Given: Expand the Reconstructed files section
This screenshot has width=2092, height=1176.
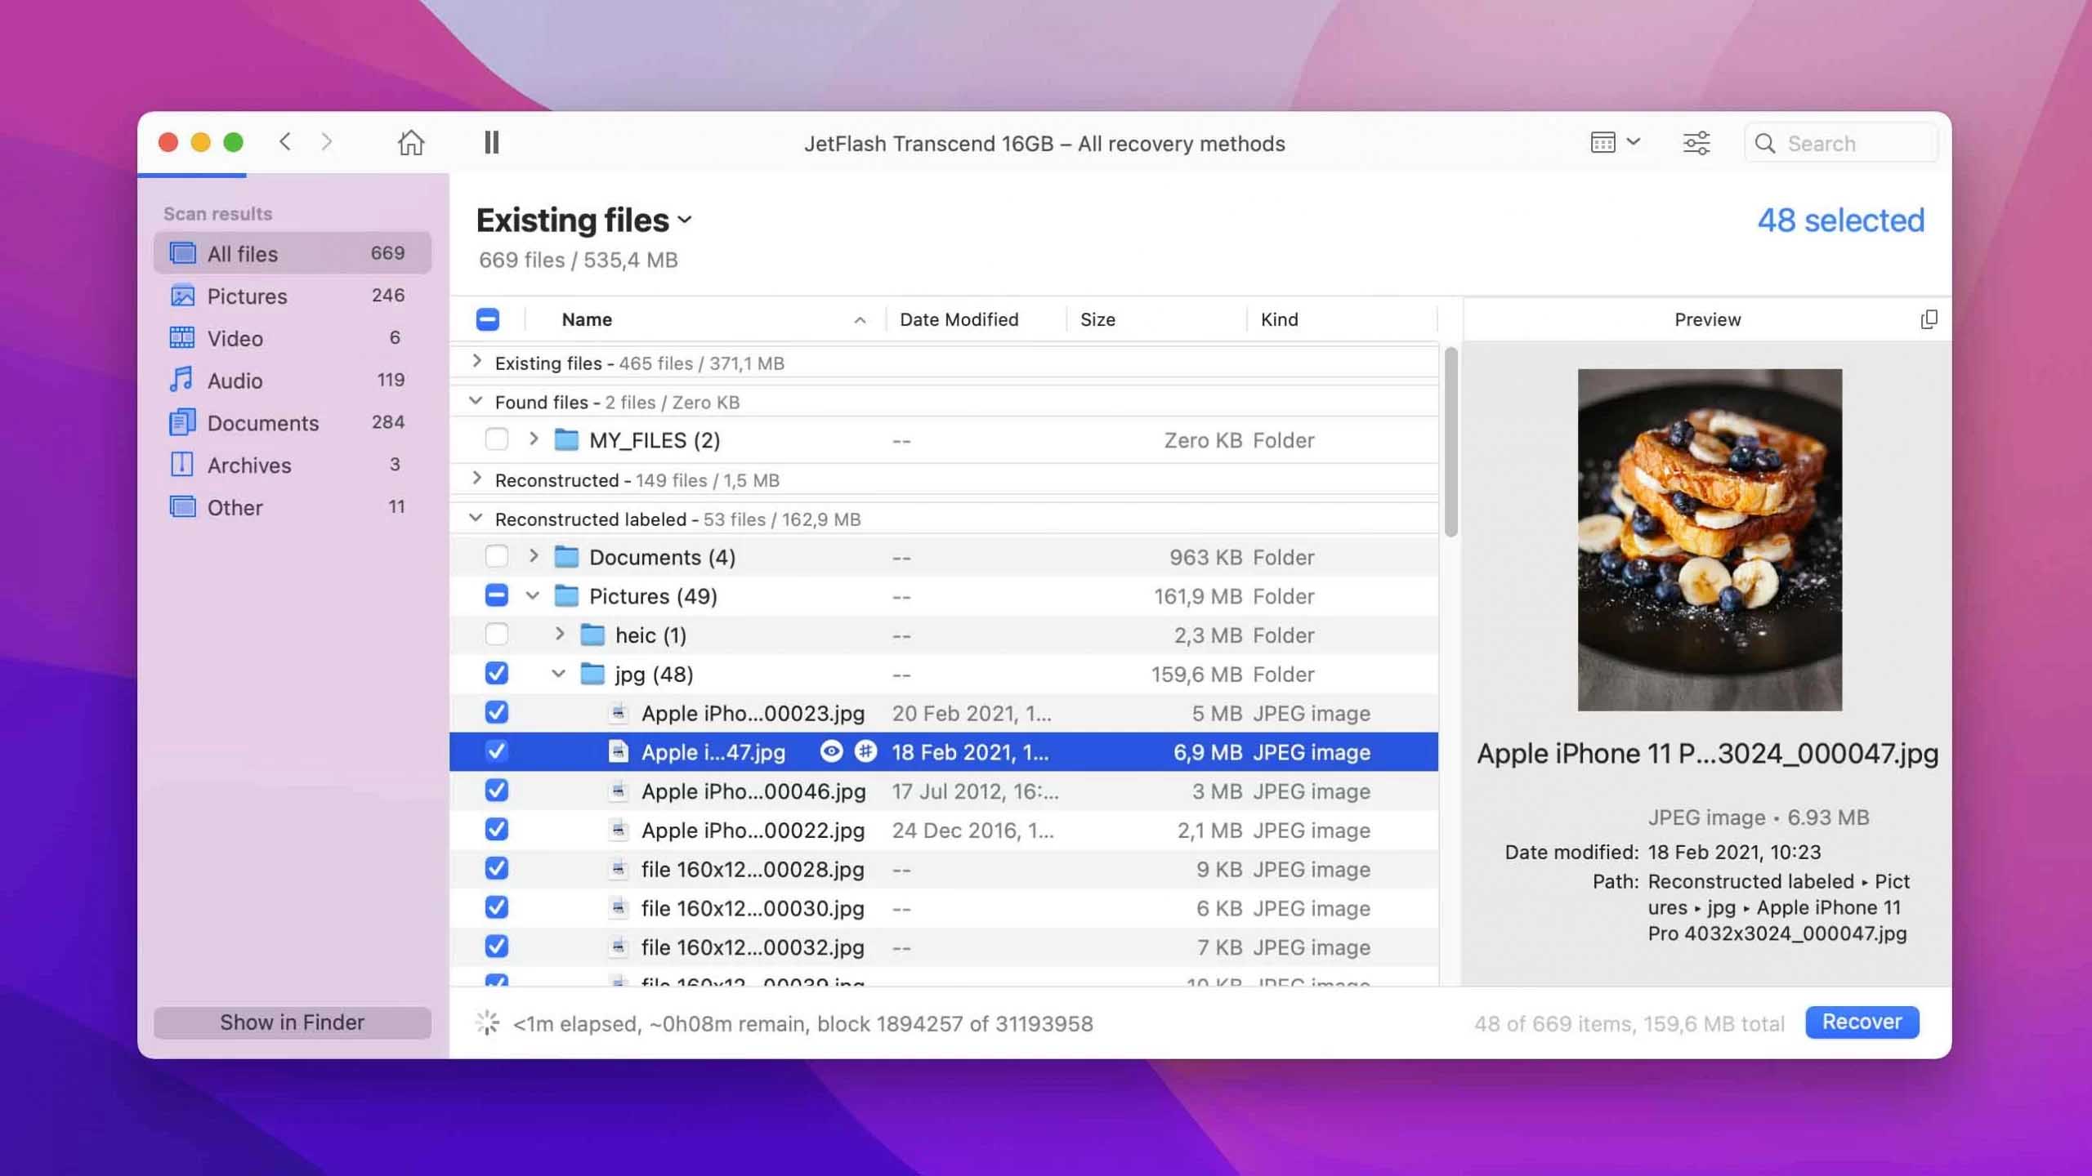Looking at the screenshot, I should coord(476,478).
